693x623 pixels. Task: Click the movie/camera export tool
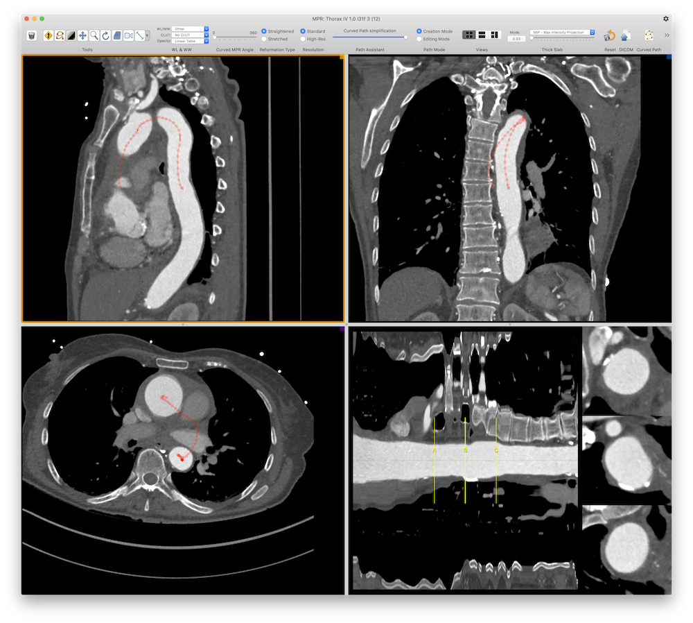coord(128,35)
